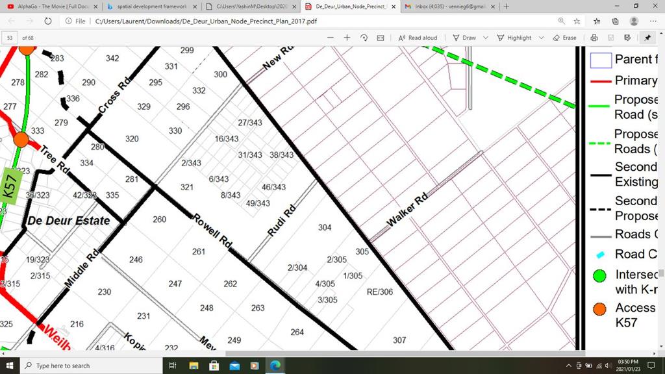Toggle Read aloud
The width and height of the screenshot is (665, 374).
[x=418, y=38]
